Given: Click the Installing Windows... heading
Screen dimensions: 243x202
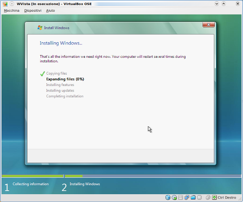Looking at the screenshot, I should [61, 43].
